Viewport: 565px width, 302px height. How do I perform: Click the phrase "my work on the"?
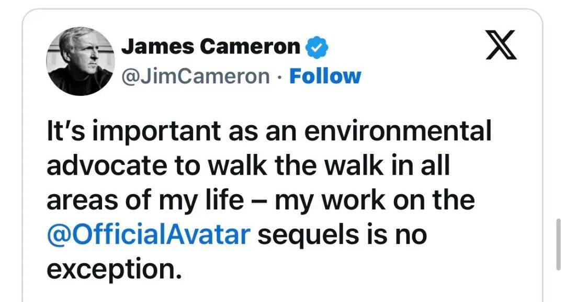[375, 200]
